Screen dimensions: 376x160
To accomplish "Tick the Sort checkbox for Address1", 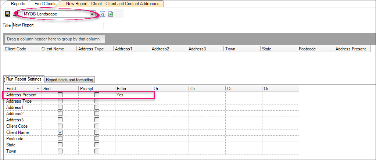I will click(x=60, y=107).
